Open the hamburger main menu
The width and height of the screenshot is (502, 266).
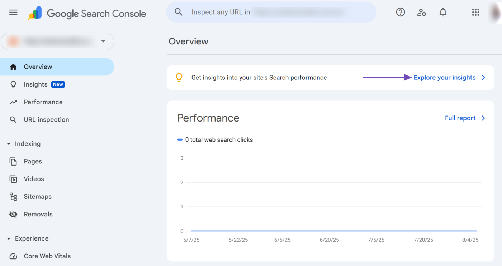click(x=13, y=13)
